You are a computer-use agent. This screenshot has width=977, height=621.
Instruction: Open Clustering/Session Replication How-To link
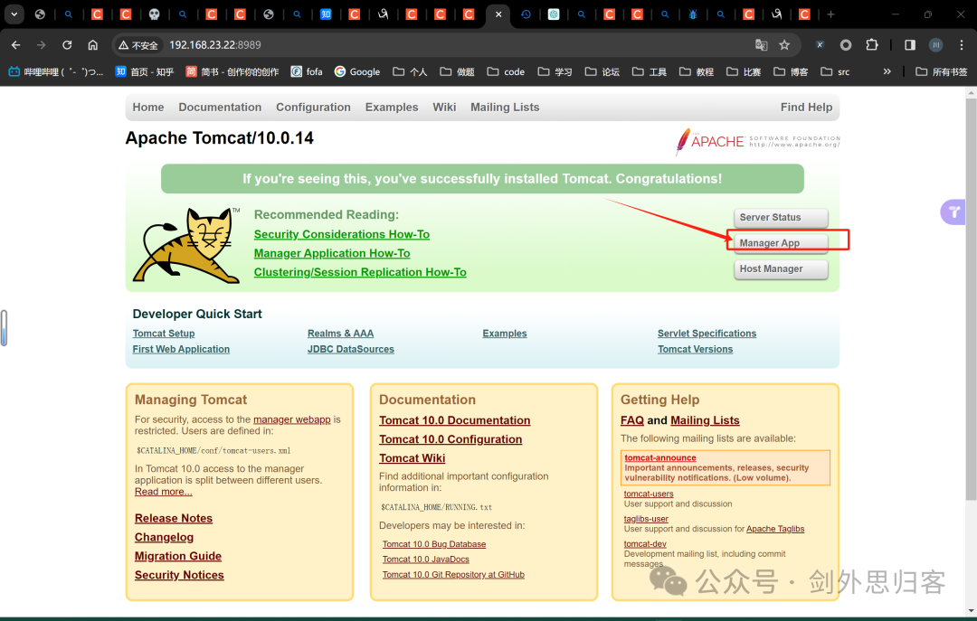tap(360, 272)
